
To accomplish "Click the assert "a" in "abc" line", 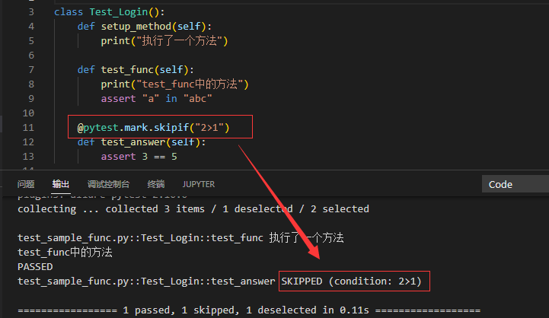I will (x=156, y=98).
